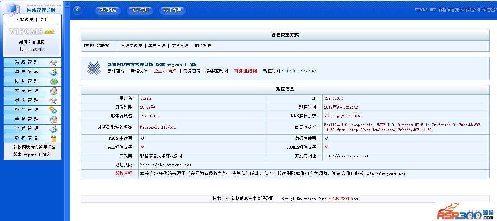Click the http://www.vipcms.net developer URL
The image size is (497, 221).
tap(346, 156)
